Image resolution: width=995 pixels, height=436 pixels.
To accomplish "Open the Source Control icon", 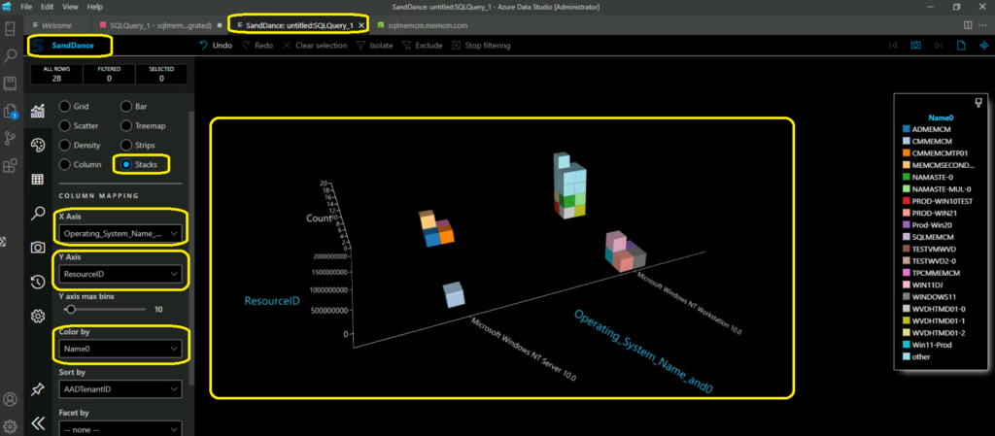I will click(10, 138).
